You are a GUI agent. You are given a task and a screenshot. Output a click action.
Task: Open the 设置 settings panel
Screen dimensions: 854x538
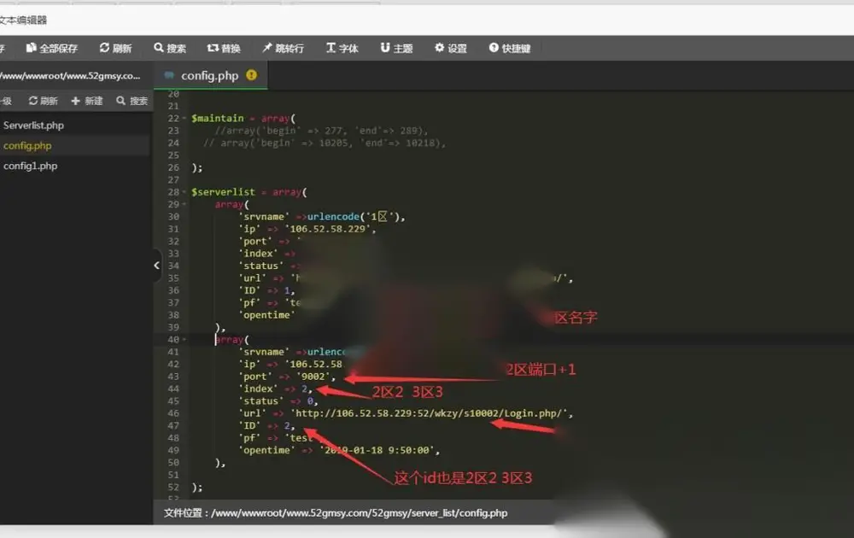coord(451,49)
